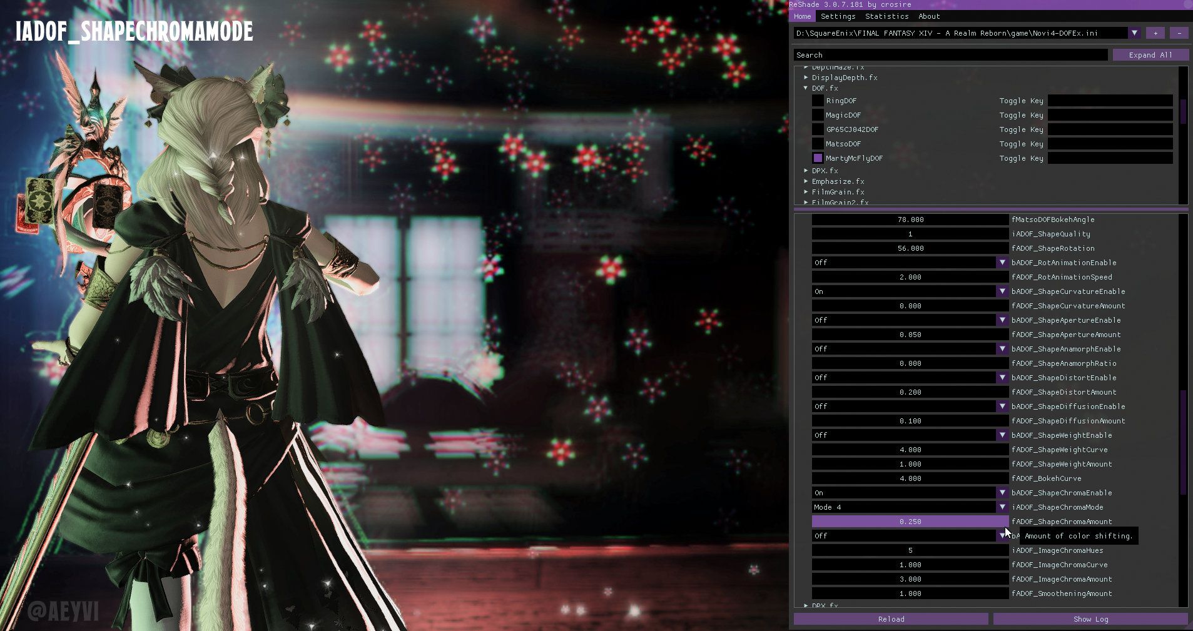Image resolution: width=1193 pixels, height=631 pixels.
Task: Click the Show Log button
Action: [1090, 619]
